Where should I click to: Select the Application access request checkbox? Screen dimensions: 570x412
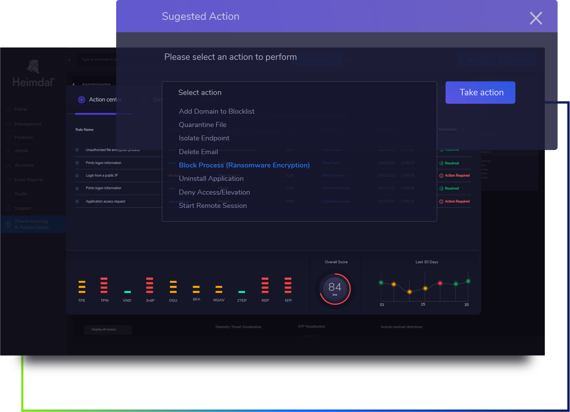click(77, 201)
